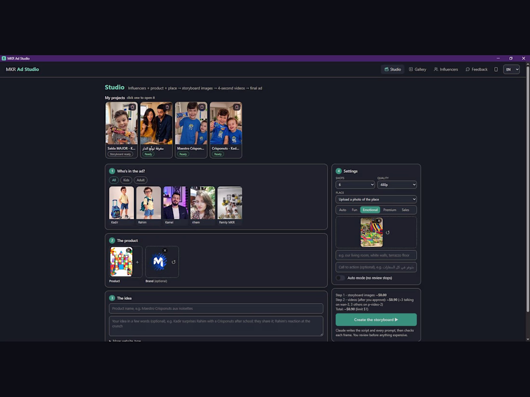Viewport: 530px width, 397px height.
Task: Go to the Gallery tab
Action: point(417,69)
